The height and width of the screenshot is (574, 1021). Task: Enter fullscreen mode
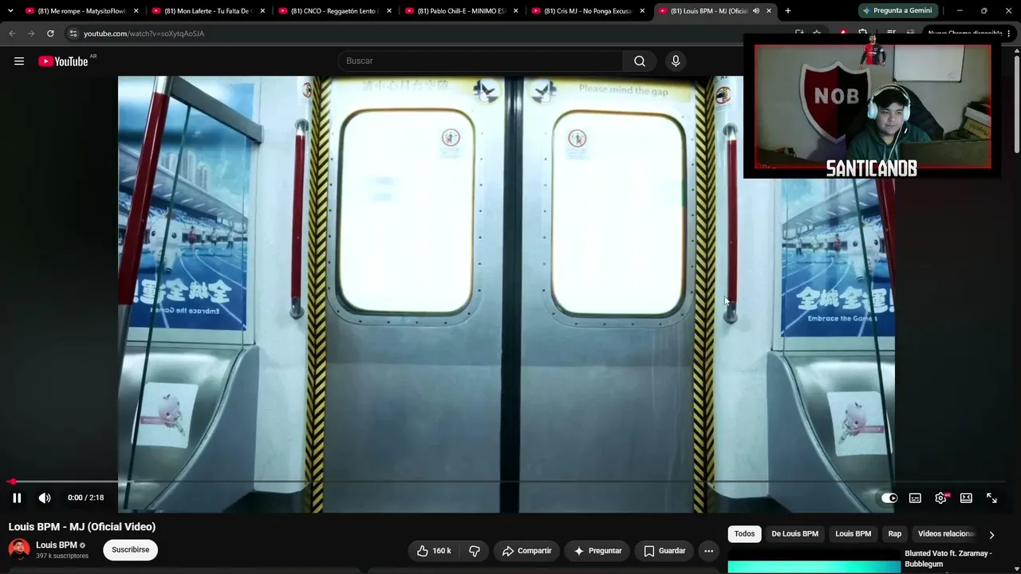pyautogui.click(x=991, y=497)
